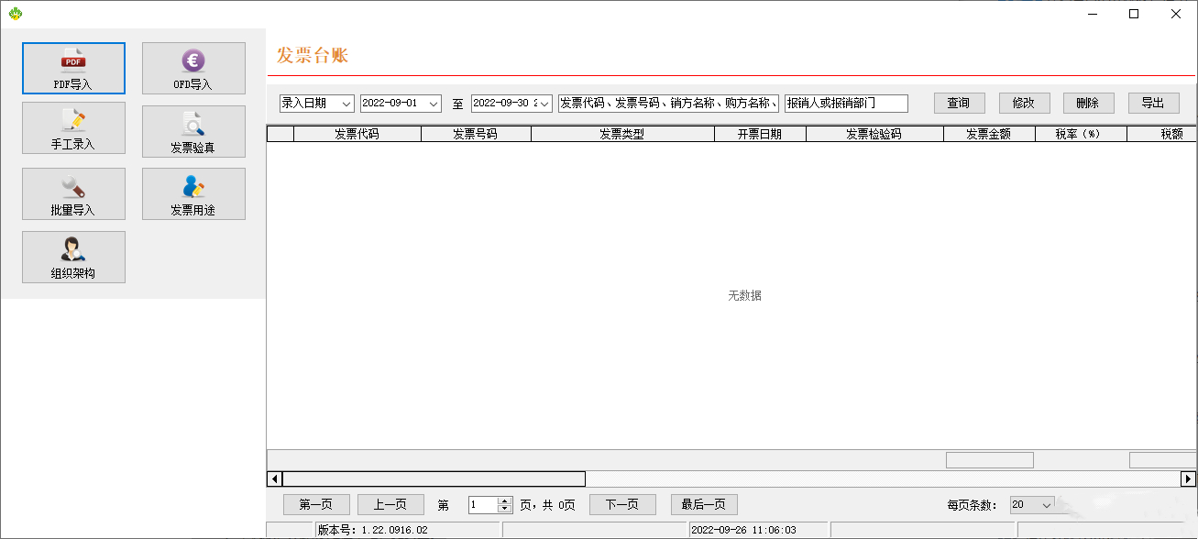Open 批量导入 batch import
The image size is (1198, 539).
coord(73,193)
